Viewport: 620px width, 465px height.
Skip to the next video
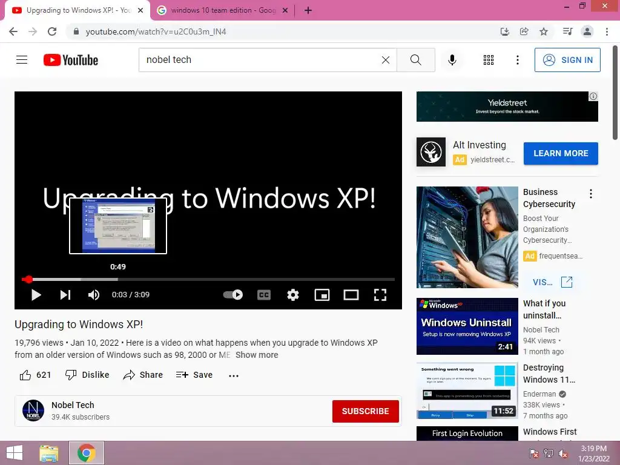[65, 295]
